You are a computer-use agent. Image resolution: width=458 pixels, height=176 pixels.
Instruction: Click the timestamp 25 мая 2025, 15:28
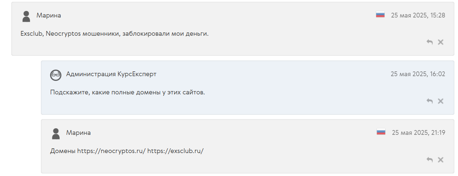pos(418,15)
